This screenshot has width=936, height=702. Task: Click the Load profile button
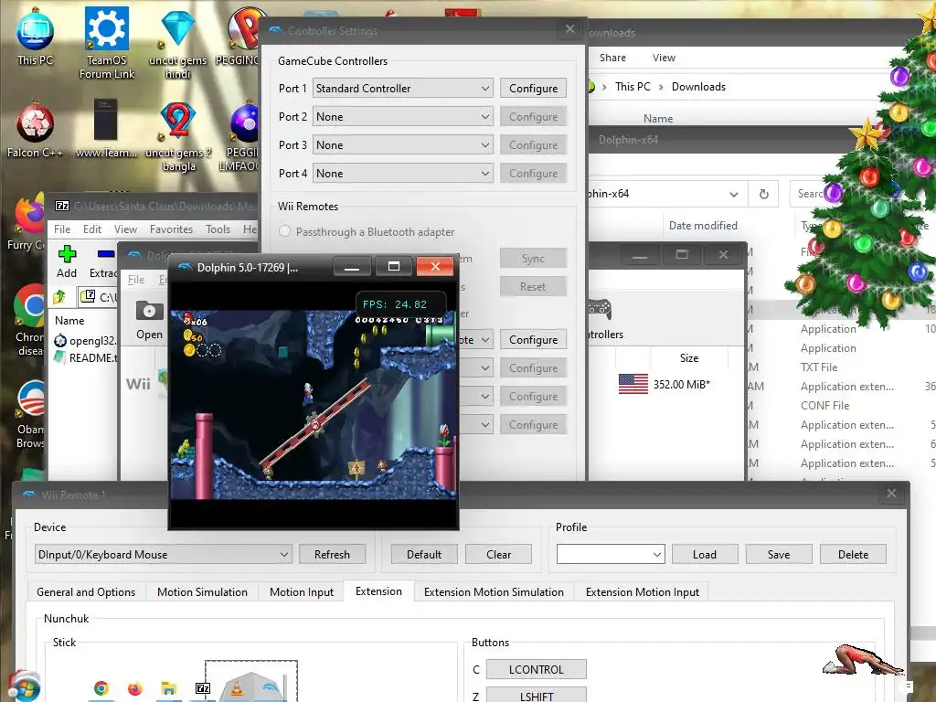pyautogui.click(x=705, y=555)
